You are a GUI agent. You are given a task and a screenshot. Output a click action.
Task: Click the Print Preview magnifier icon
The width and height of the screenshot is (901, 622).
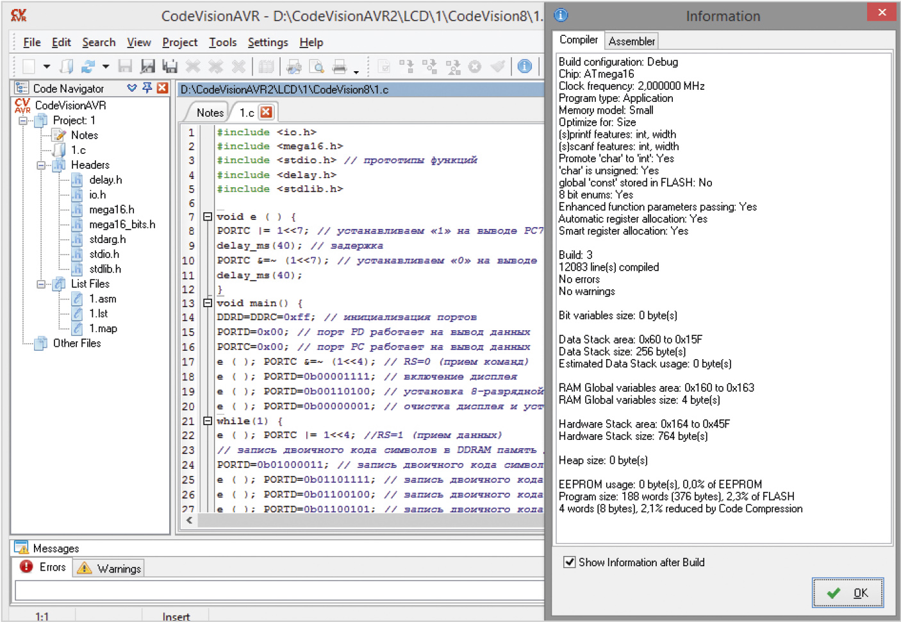(317, 66)
